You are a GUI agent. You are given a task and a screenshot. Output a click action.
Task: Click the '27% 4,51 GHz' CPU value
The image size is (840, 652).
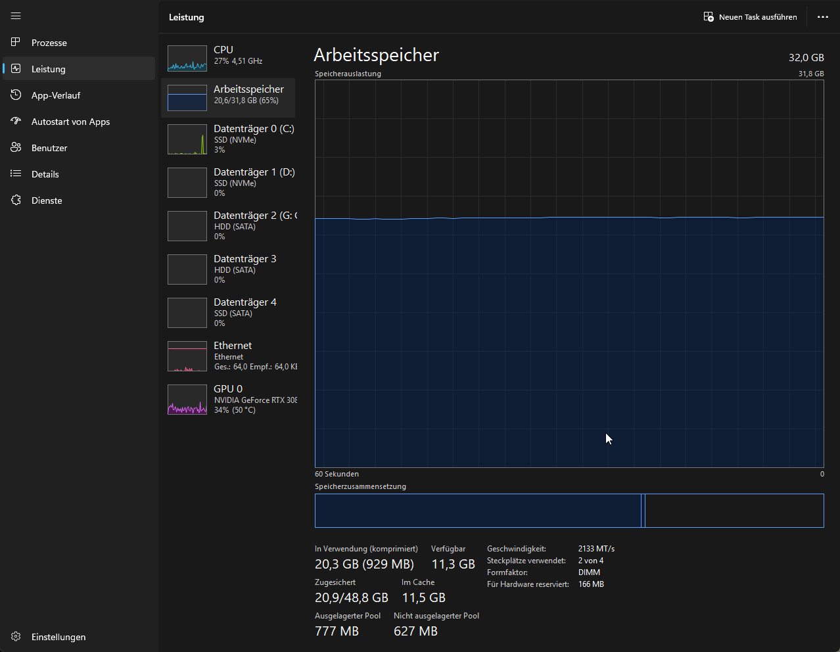click(x=238, y=61)
